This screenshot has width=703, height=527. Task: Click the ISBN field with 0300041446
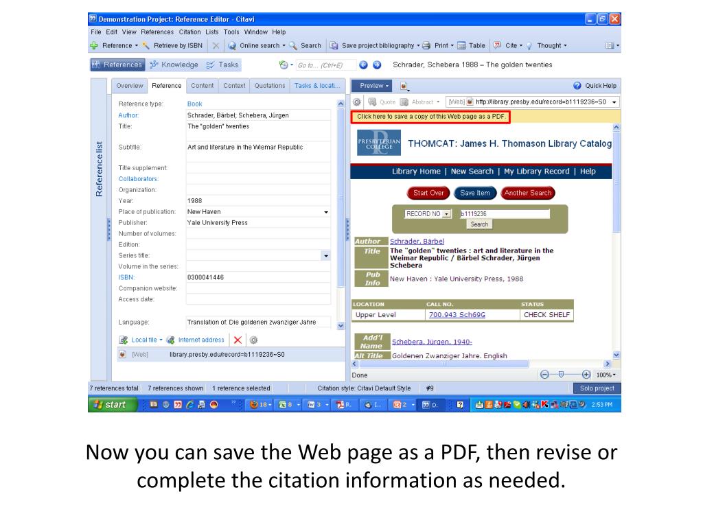coord(258,277)
